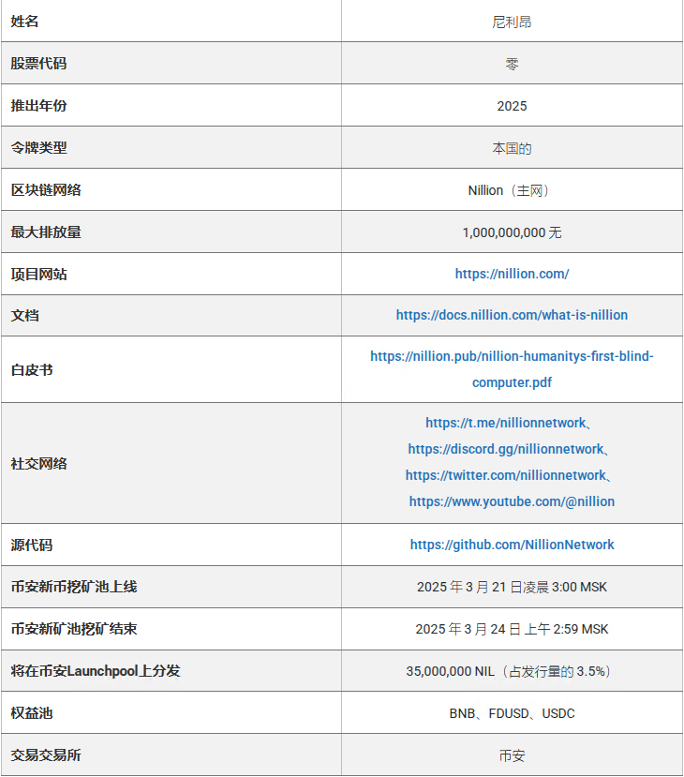Open the discord.gg/nillionnetwork link
The width and height of the screenshot is (684, 777).
click(x=506, y=449)
